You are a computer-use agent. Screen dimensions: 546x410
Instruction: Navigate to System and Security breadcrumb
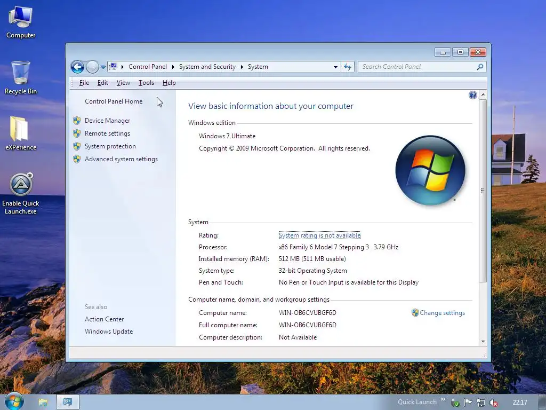(x=207, y=67)
